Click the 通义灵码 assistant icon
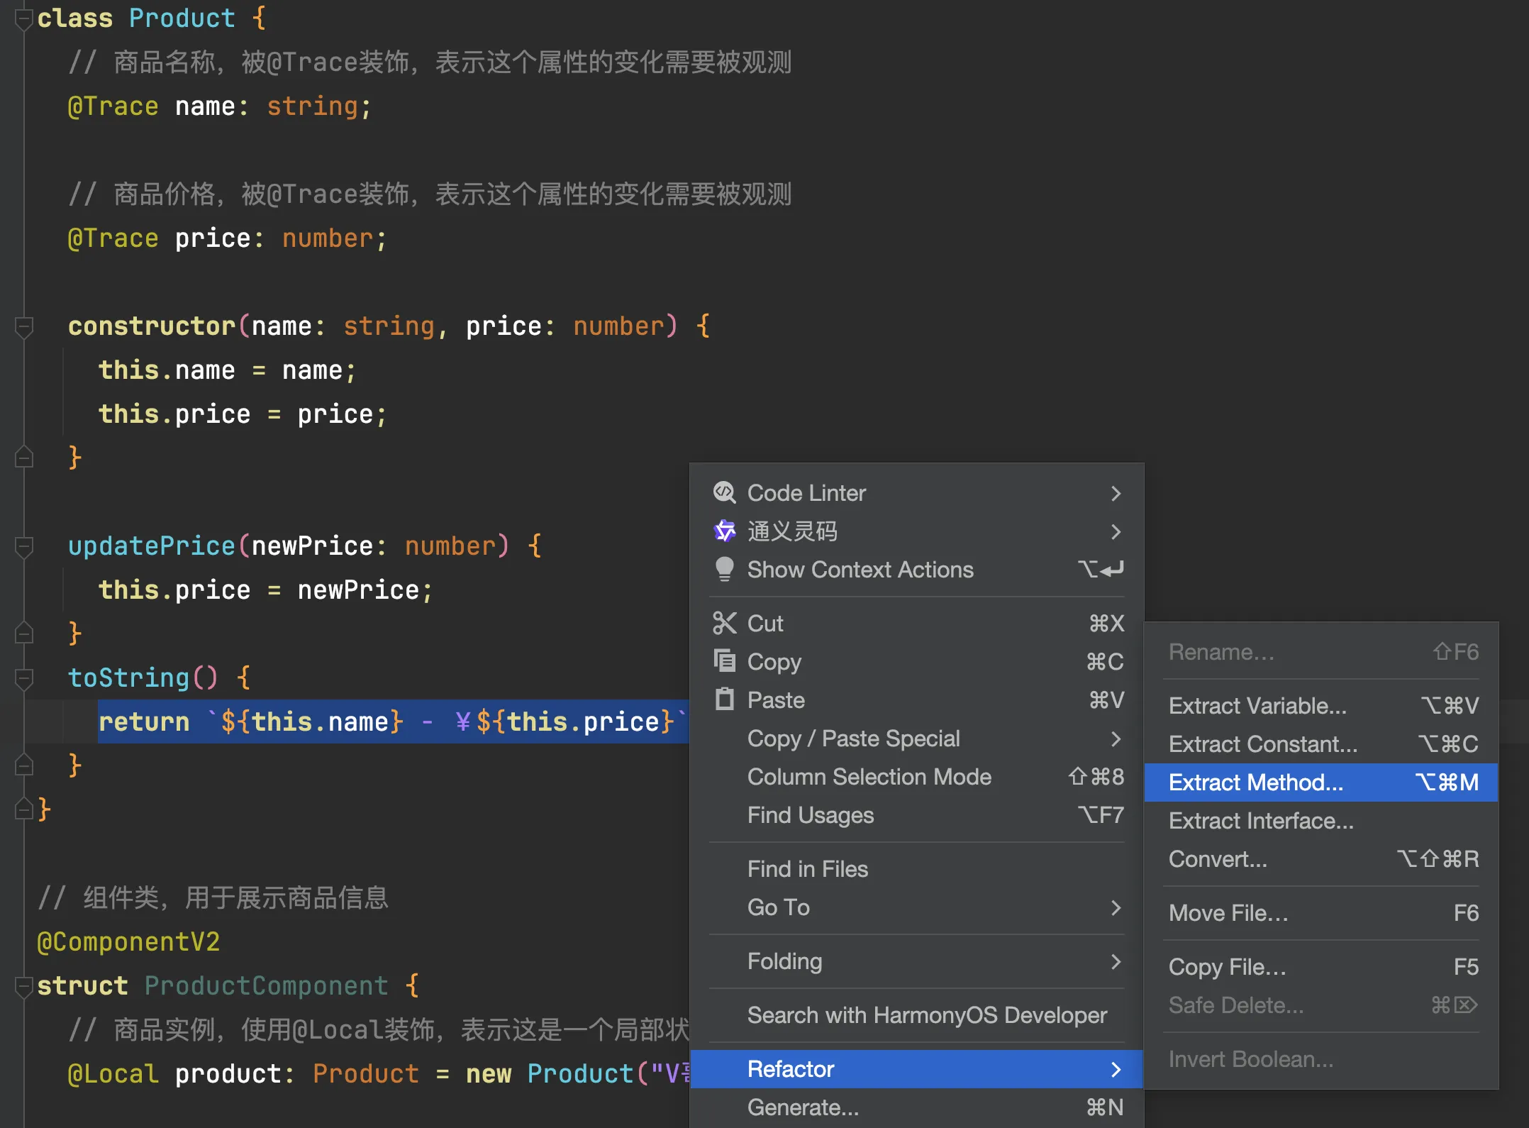Image resolution: width=1529 pixels, height=1128 pixels. point(724,531)
